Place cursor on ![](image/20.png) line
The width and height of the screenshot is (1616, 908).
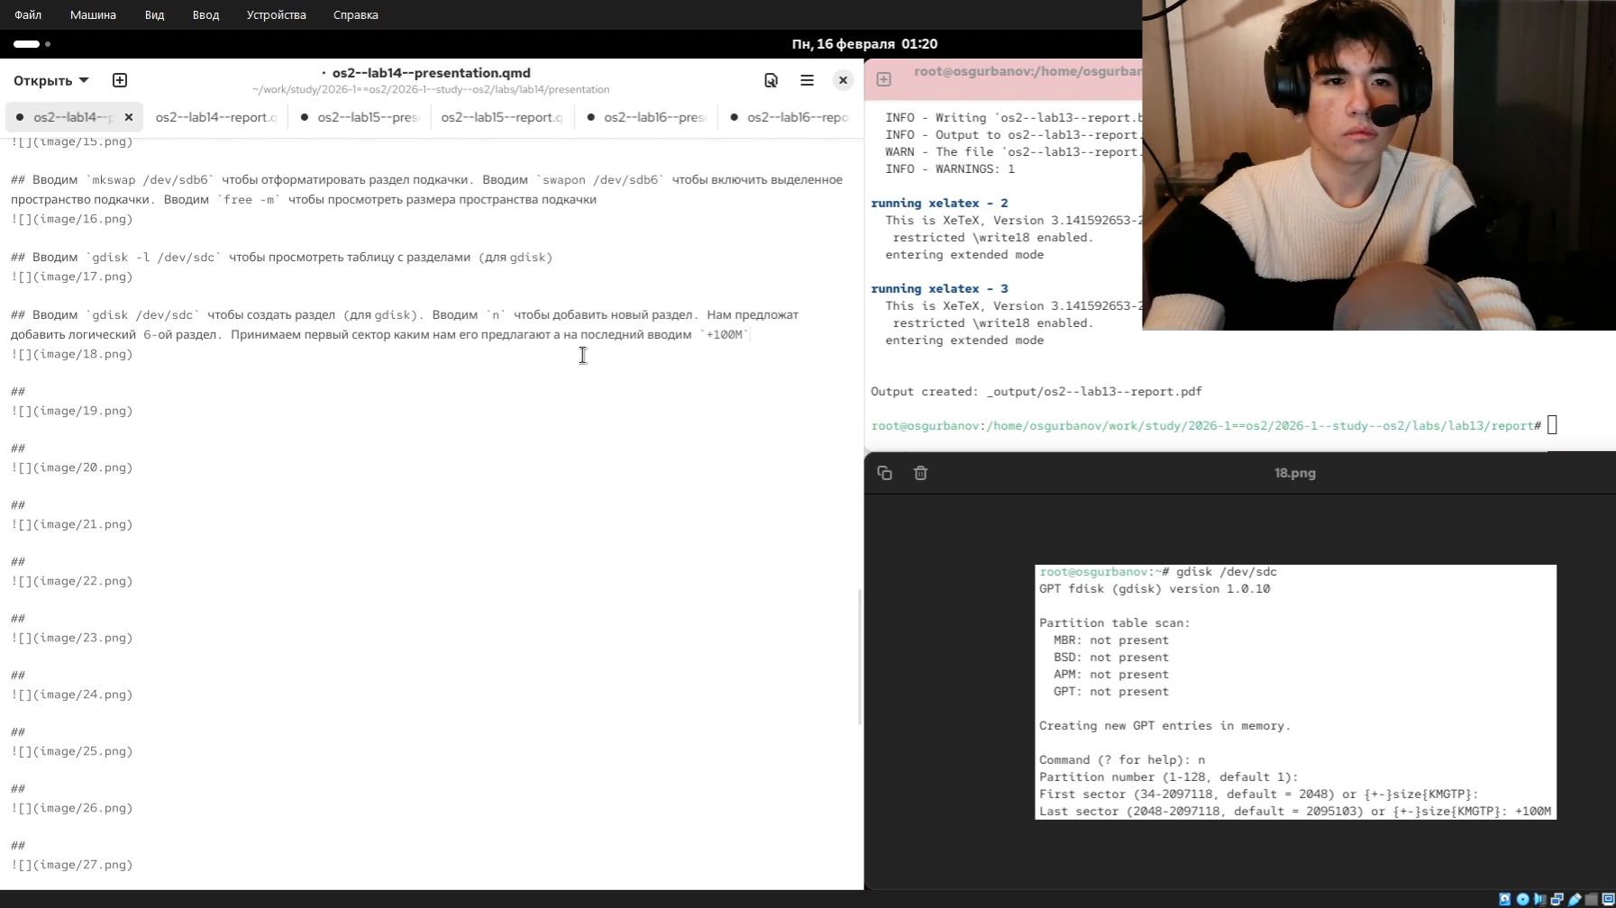point(72,468)
